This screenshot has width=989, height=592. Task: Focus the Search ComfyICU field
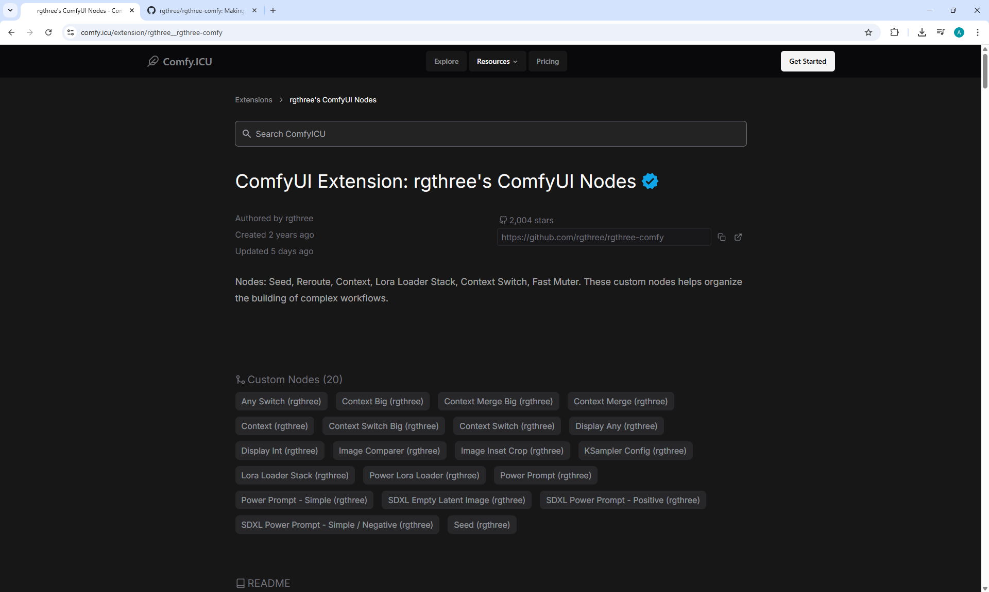point(490,134)
